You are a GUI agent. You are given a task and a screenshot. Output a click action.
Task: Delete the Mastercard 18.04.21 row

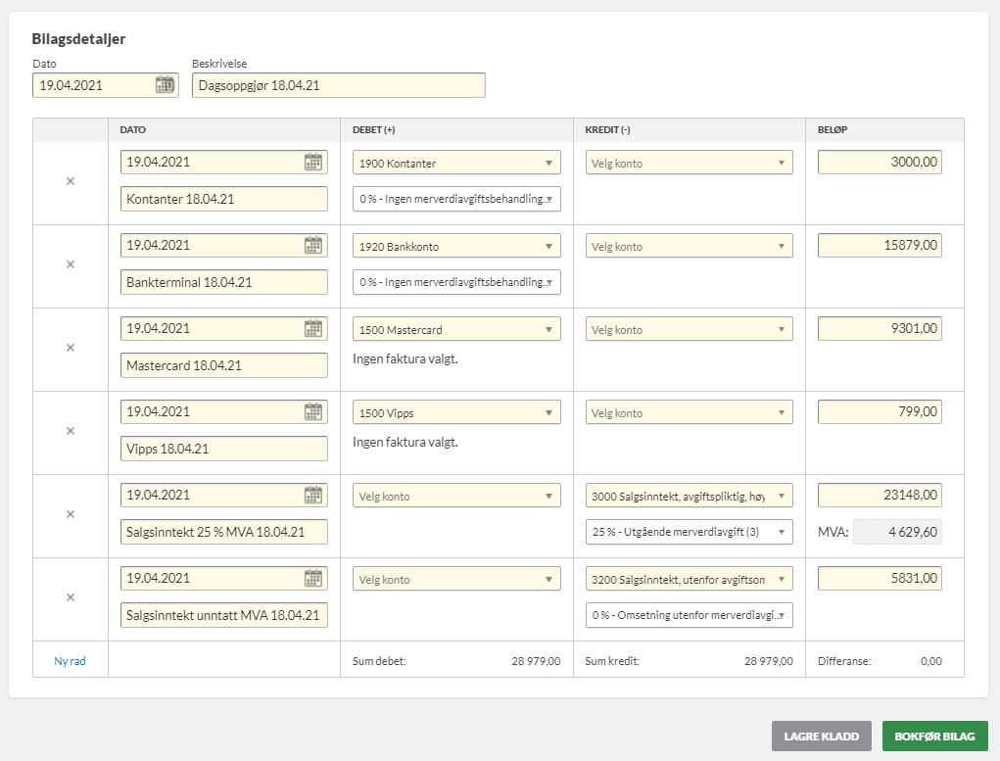71,348
